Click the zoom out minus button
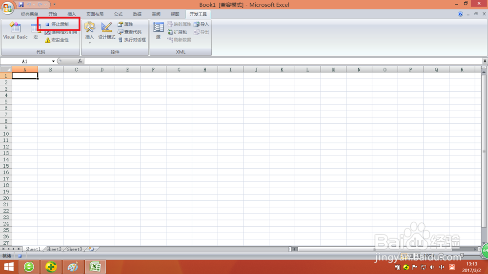Viewport: 488px width, 274px height. pos(441,255)
